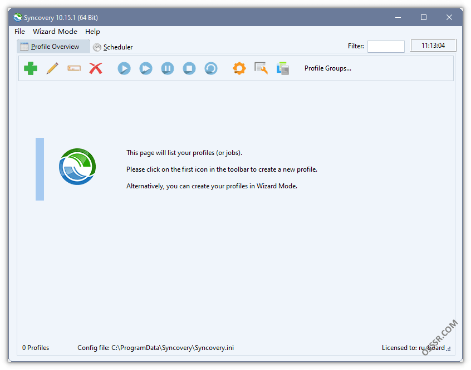471x370 pixels.
Task: Pause the running profile
Action: click(168, 68)
